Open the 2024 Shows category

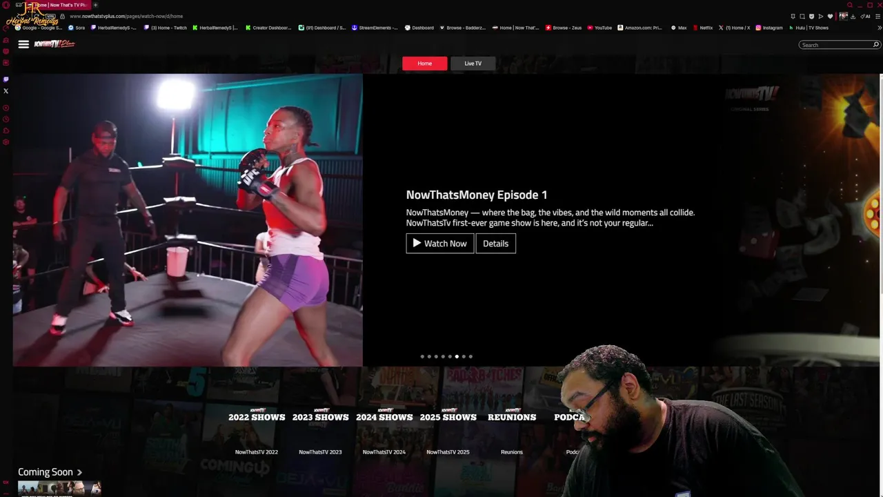[x=384, y=417]
